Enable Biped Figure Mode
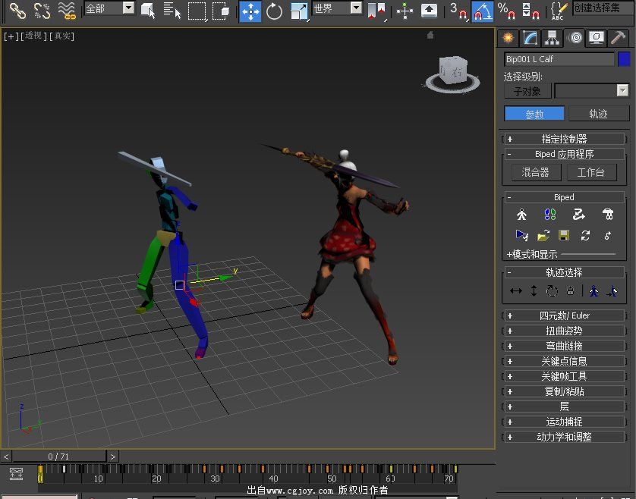 [521, 215]
